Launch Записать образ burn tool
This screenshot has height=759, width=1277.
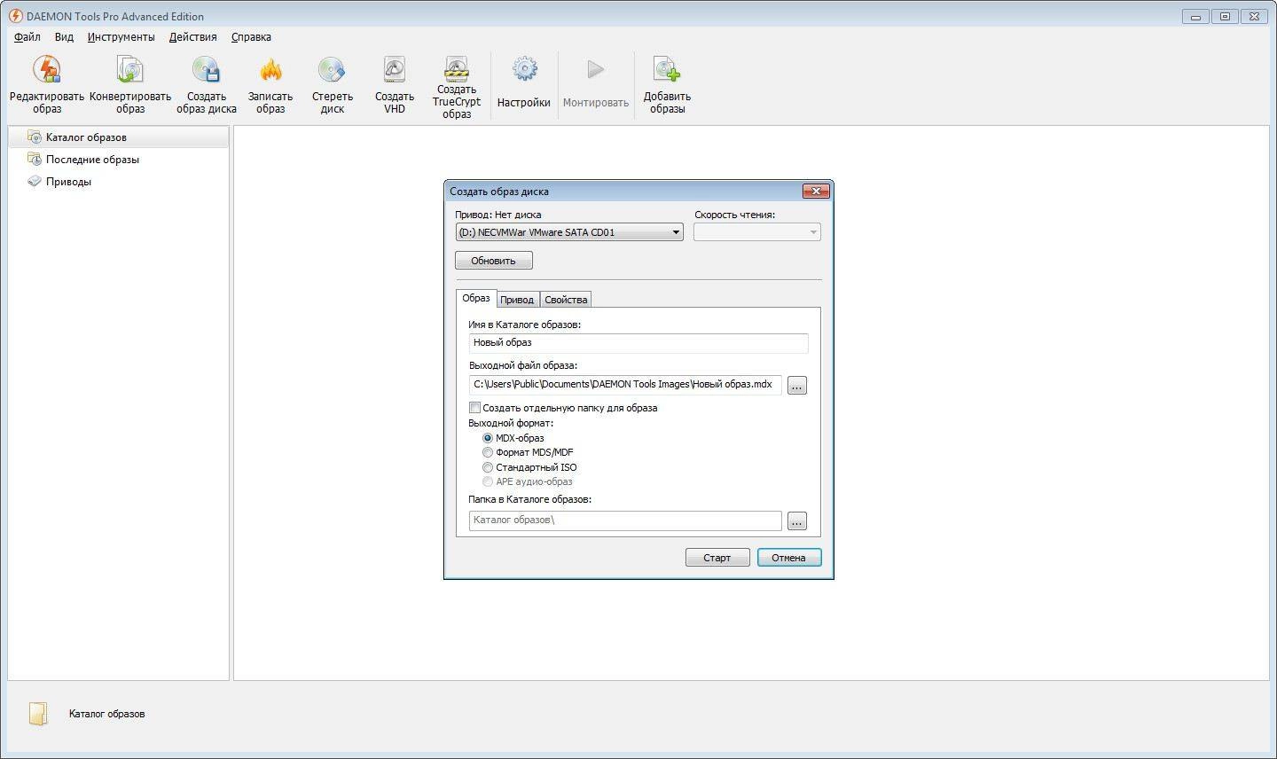(270, 84)
